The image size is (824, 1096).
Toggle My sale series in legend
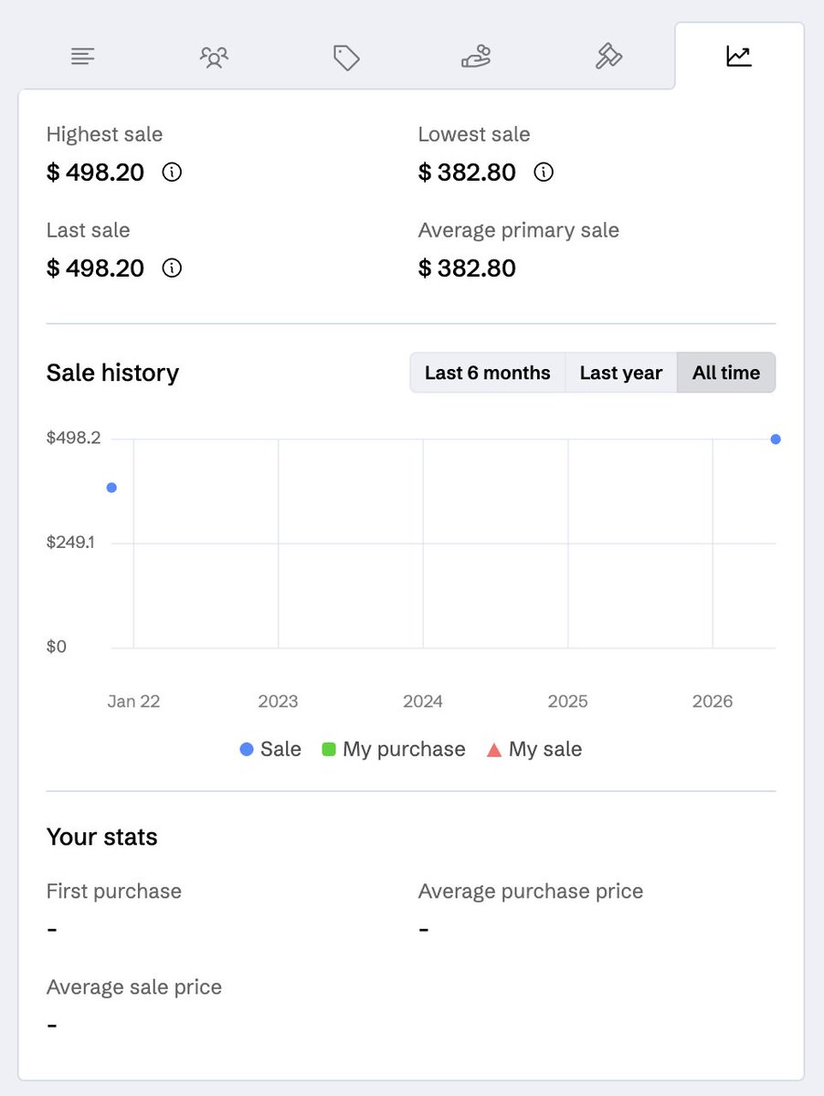click(x=534, y=749)
